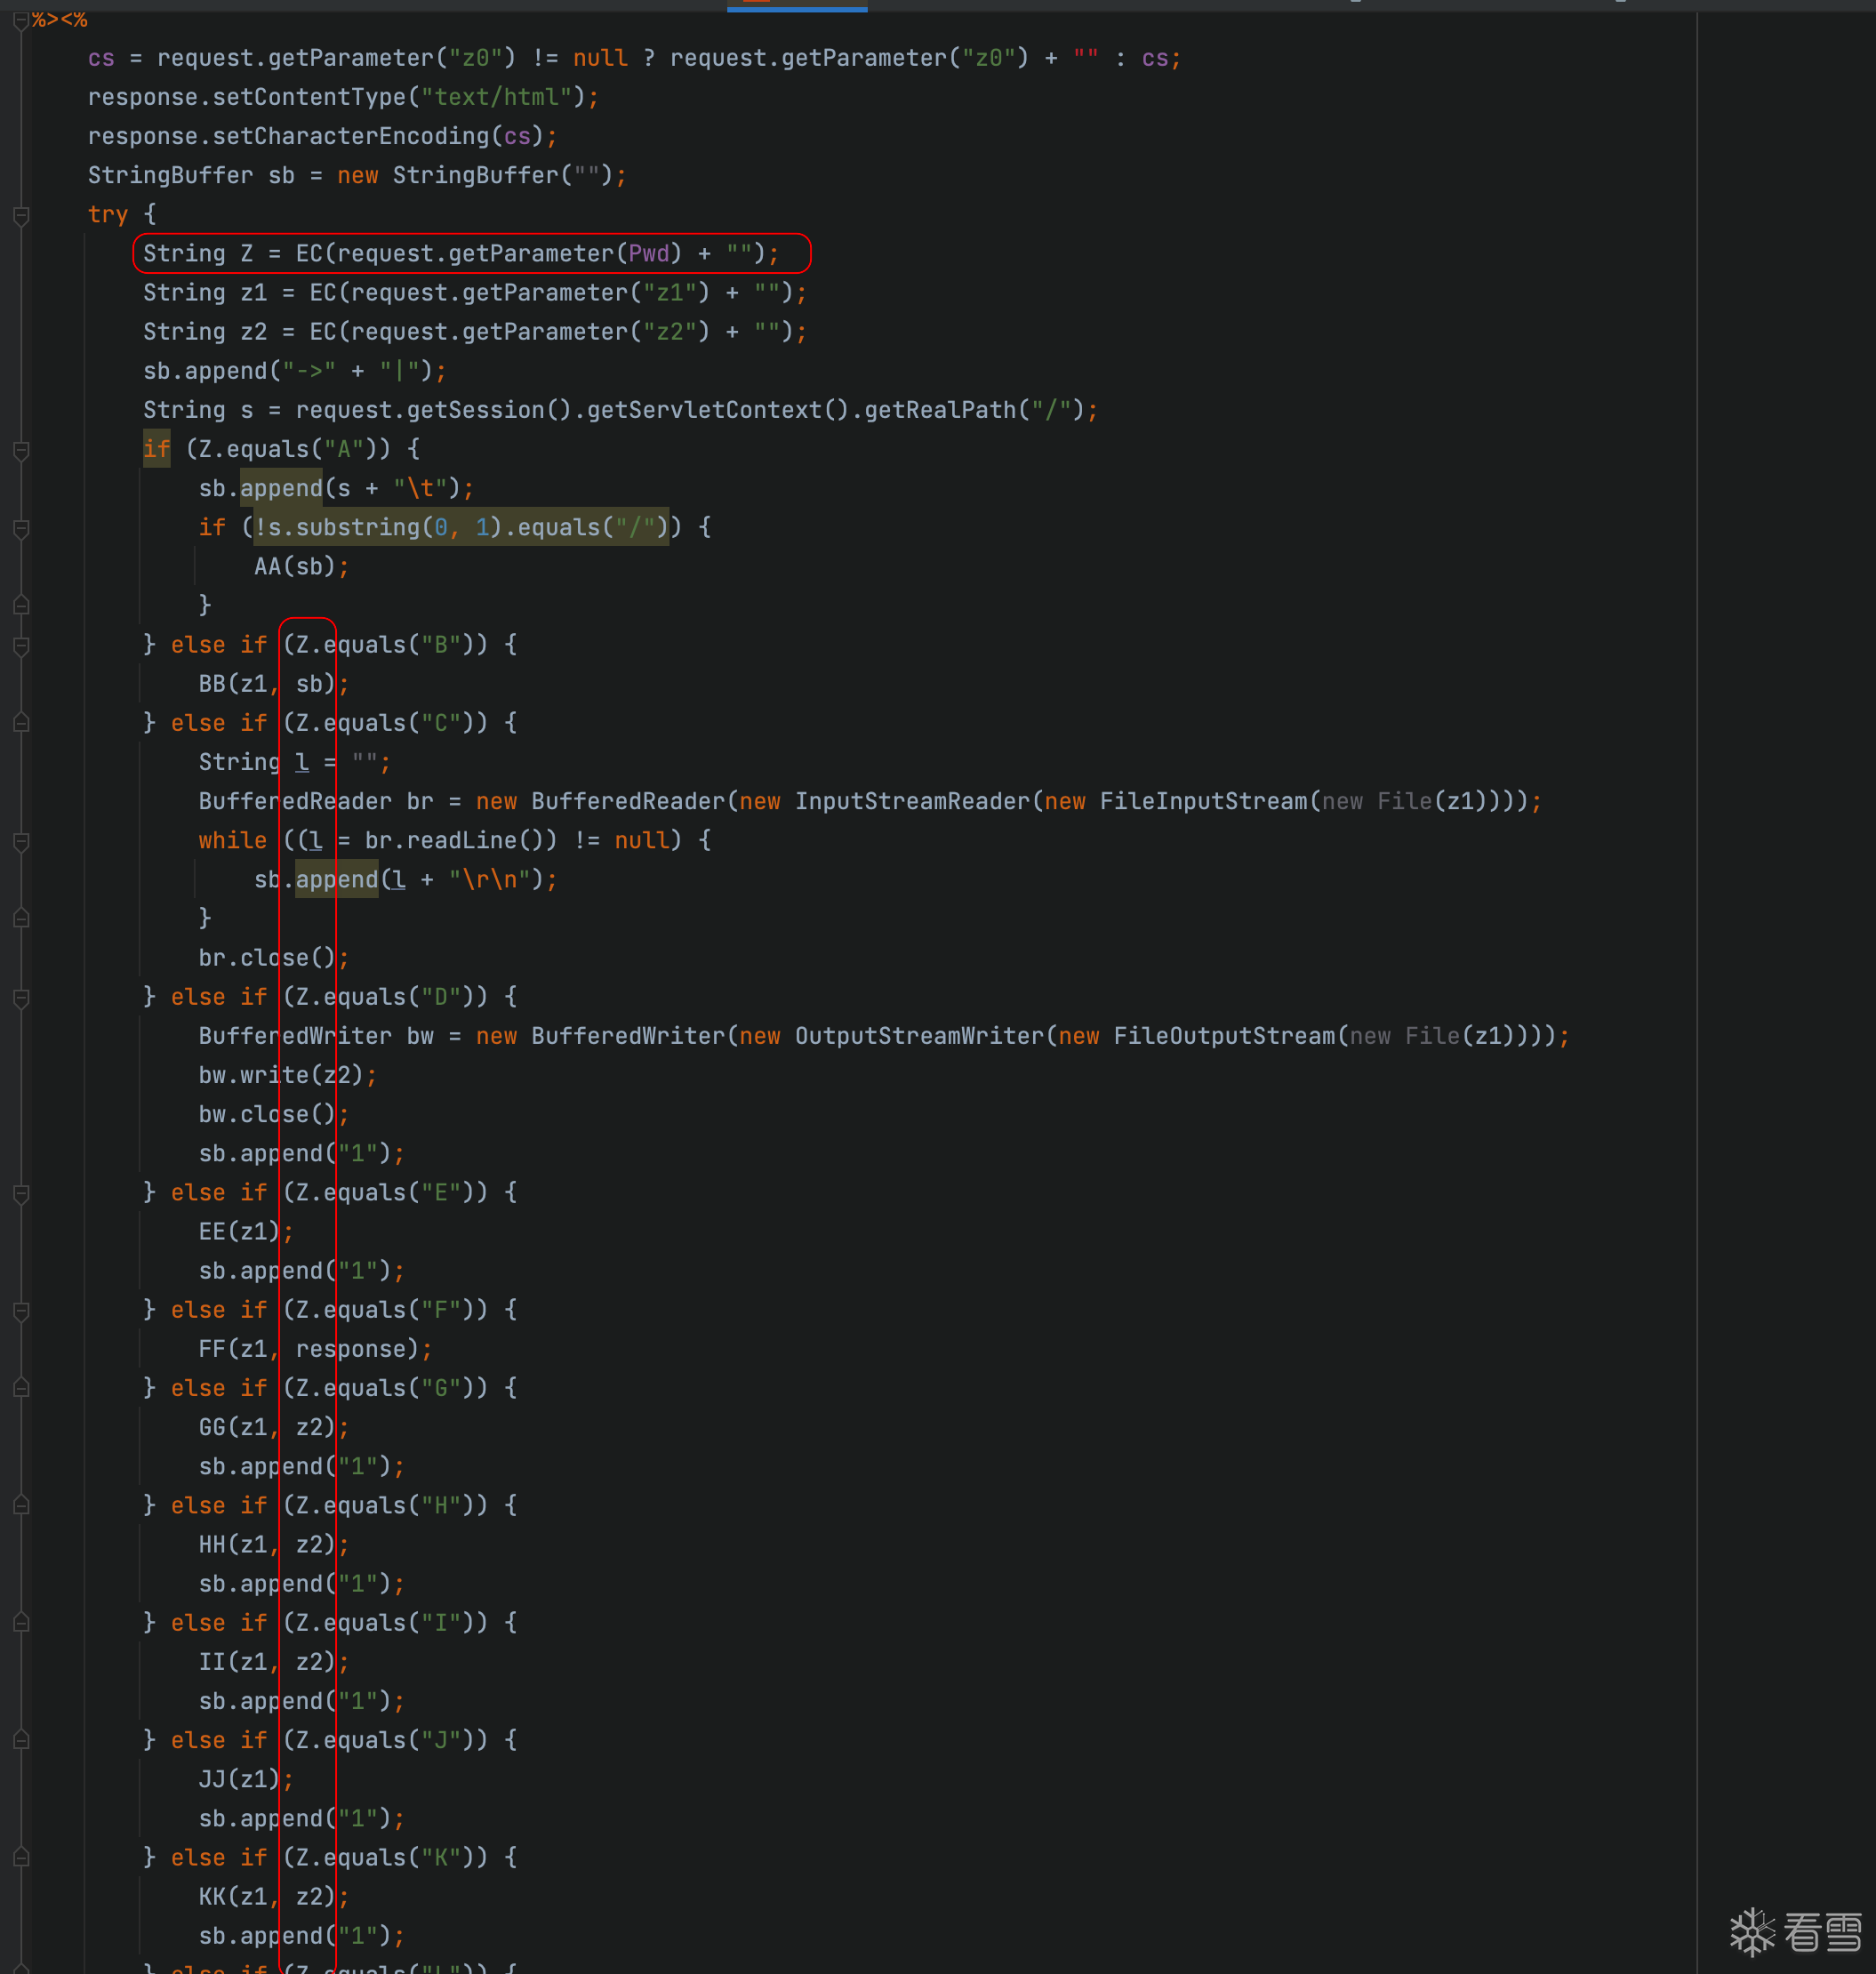
Task: Fold the else if Z.equals("G") block
Action: [21, 1388]
